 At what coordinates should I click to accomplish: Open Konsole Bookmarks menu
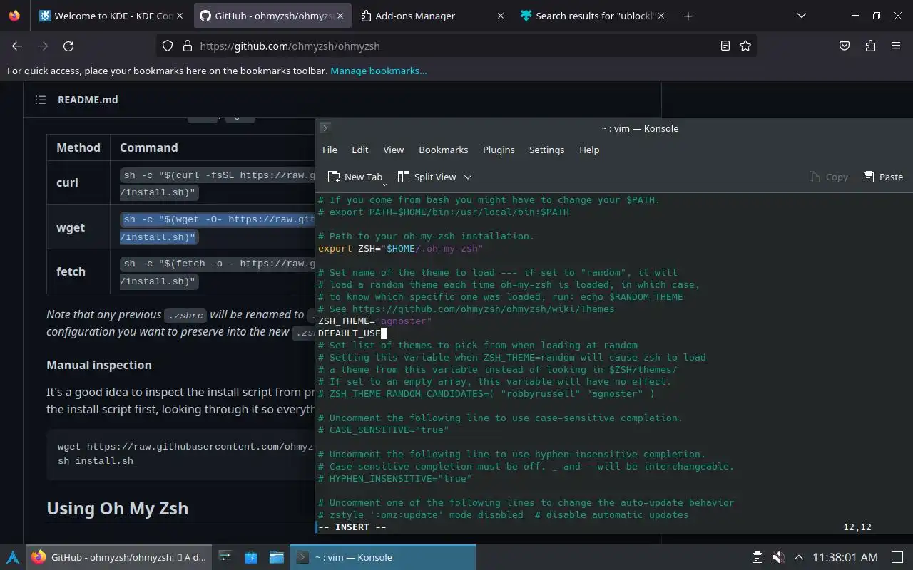point(443,150)
